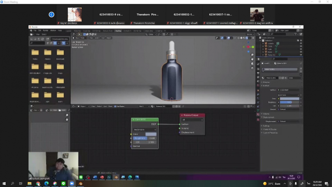Click the viewport Options button
This screenshot has width=332, height=187.
tap(250, 34)
